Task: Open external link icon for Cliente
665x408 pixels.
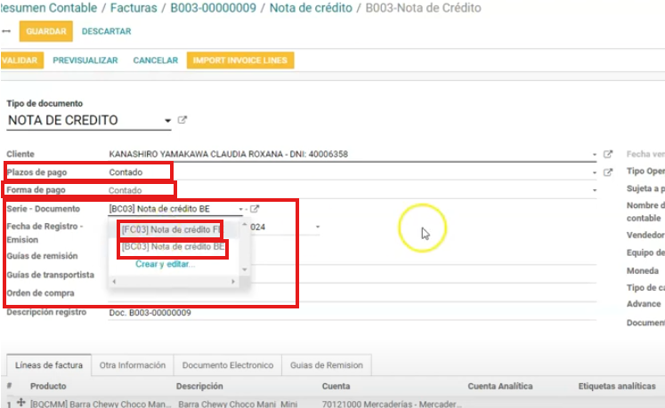Action: [x=608, y=154]
